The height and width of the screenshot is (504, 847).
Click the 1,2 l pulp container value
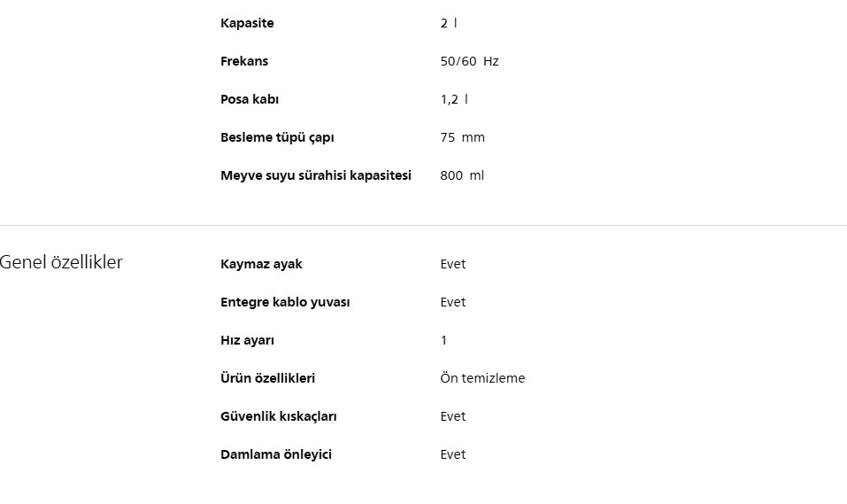454,99
